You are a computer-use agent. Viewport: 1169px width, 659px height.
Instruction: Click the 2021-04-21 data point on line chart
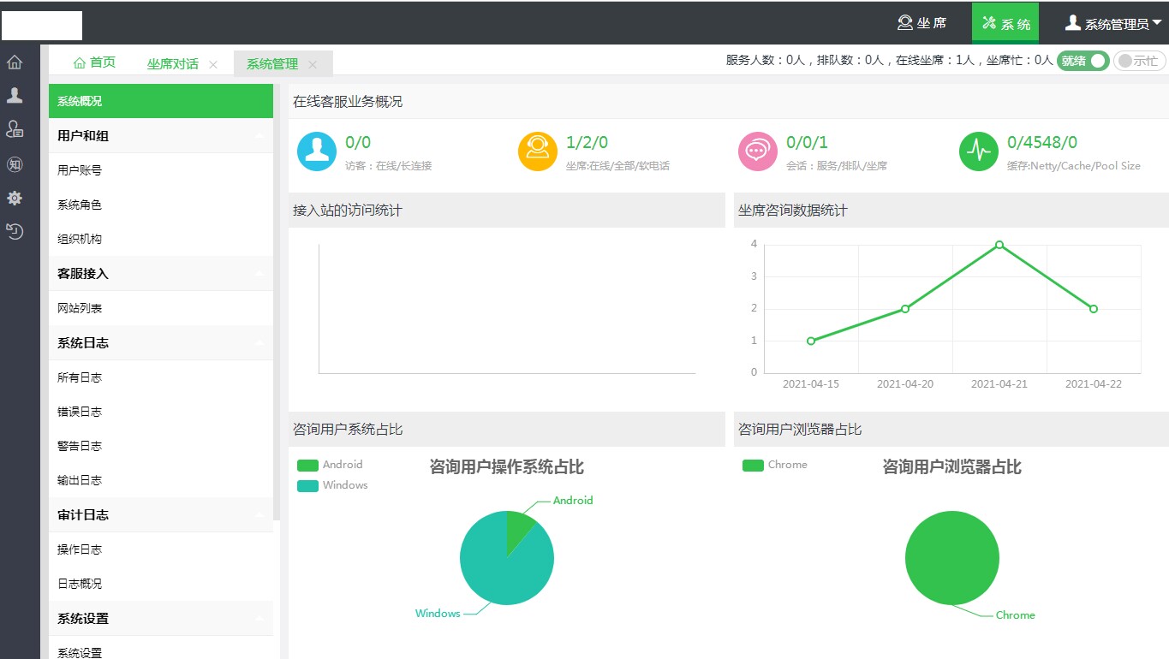tap(999, 245)
